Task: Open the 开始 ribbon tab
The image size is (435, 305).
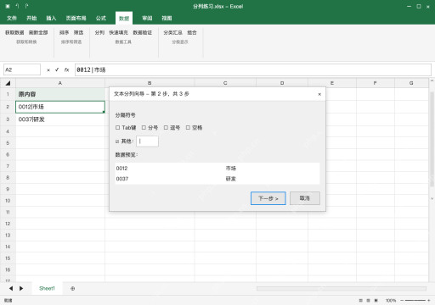Action: tap(31, 19)
